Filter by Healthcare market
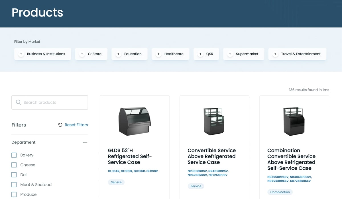342x199 pixels. pyautogui.click(x=170, y=54)
